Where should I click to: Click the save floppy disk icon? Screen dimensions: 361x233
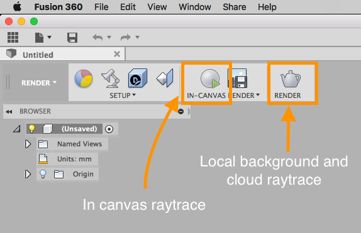coord(72,38)
